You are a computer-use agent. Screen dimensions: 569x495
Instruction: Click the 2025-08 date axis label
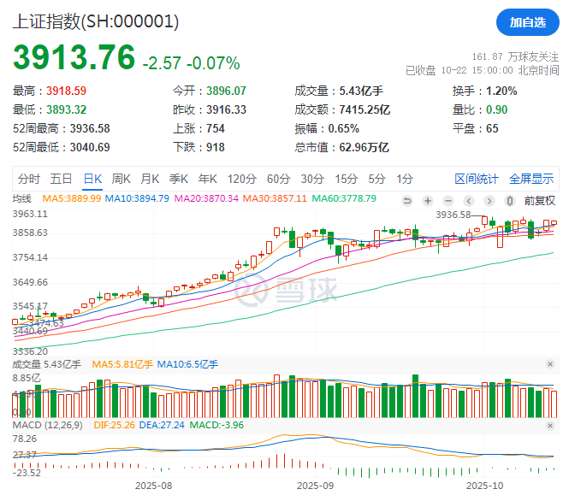point(153,486)
